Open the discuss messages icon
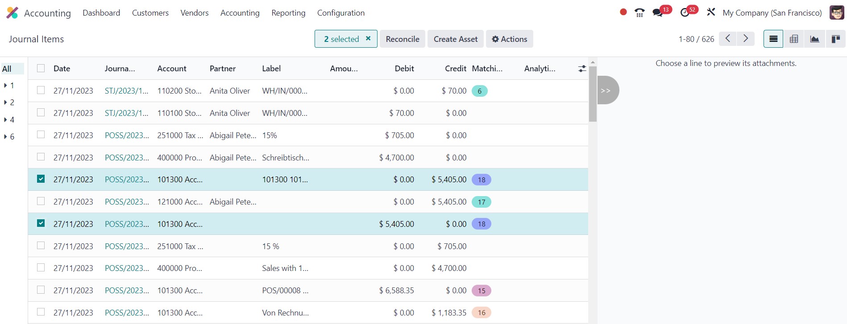The height and width of the screenshot is (324, 847). point(658,13)
